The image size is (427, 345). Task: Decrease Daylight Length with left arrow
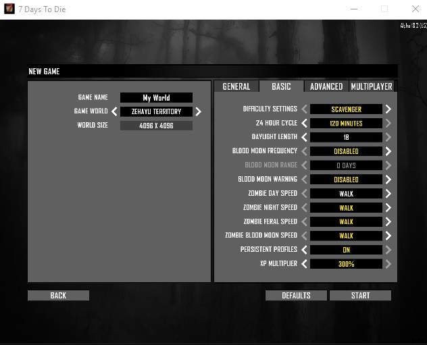click(x=304, y=137)
